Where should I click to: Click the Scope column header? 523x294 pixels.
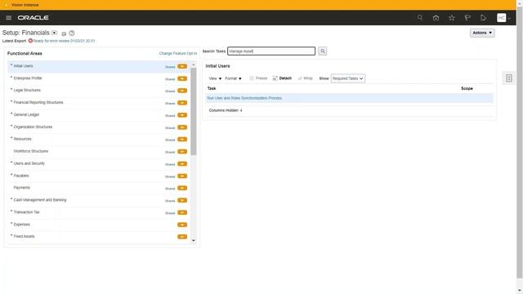pyautogui.click(x=467, y=88)
